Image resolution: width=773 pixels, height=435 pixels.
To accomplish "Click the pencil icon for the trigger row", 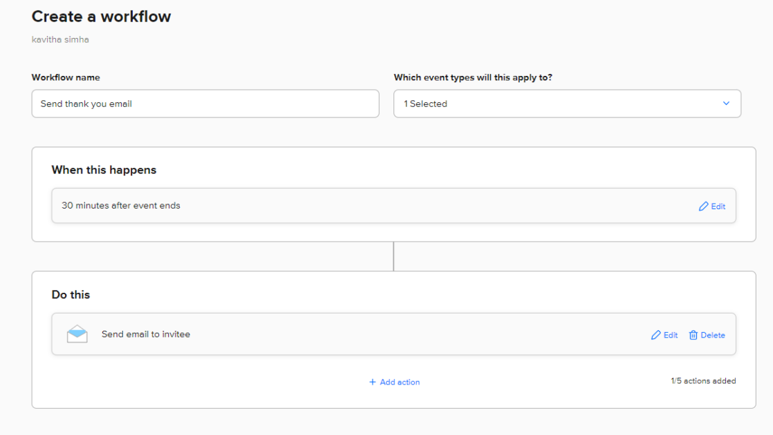I will [703, 206].
